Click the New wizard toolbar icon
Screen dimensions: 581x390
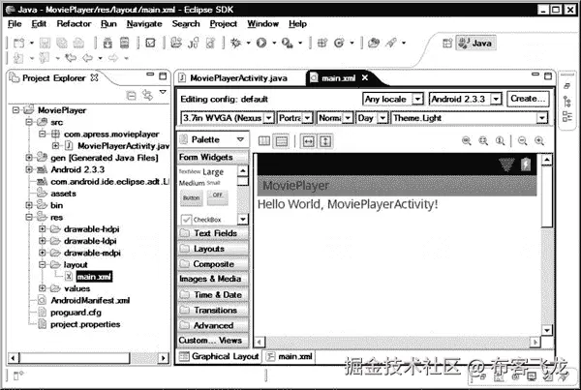pyautogui.click(x=19, y=44)
